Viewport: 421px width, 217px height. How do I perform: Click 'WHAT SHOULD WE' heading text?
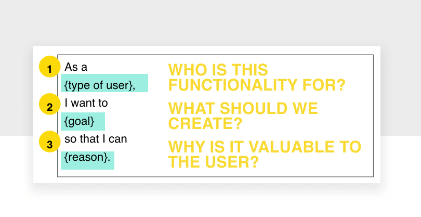[243, 108]
